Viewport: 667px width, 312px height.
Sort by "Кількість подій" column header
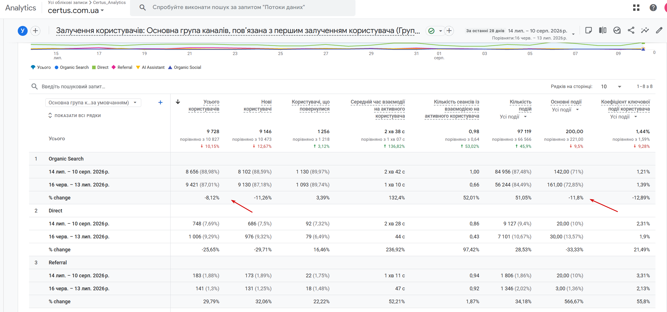(x=520, y=106)
